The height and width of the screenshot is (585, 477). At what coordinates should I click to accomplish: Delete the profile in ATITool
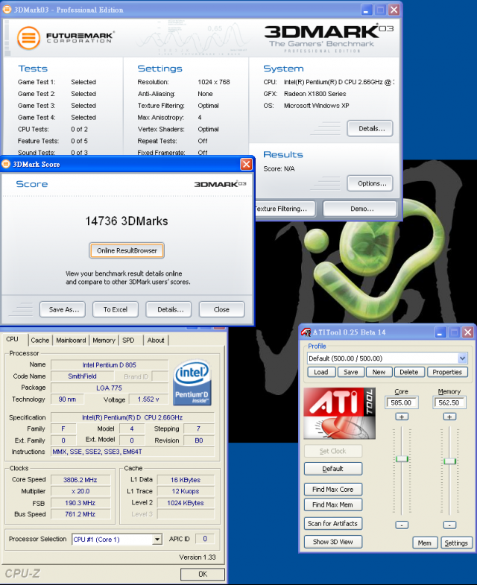(x=409, y=372)
